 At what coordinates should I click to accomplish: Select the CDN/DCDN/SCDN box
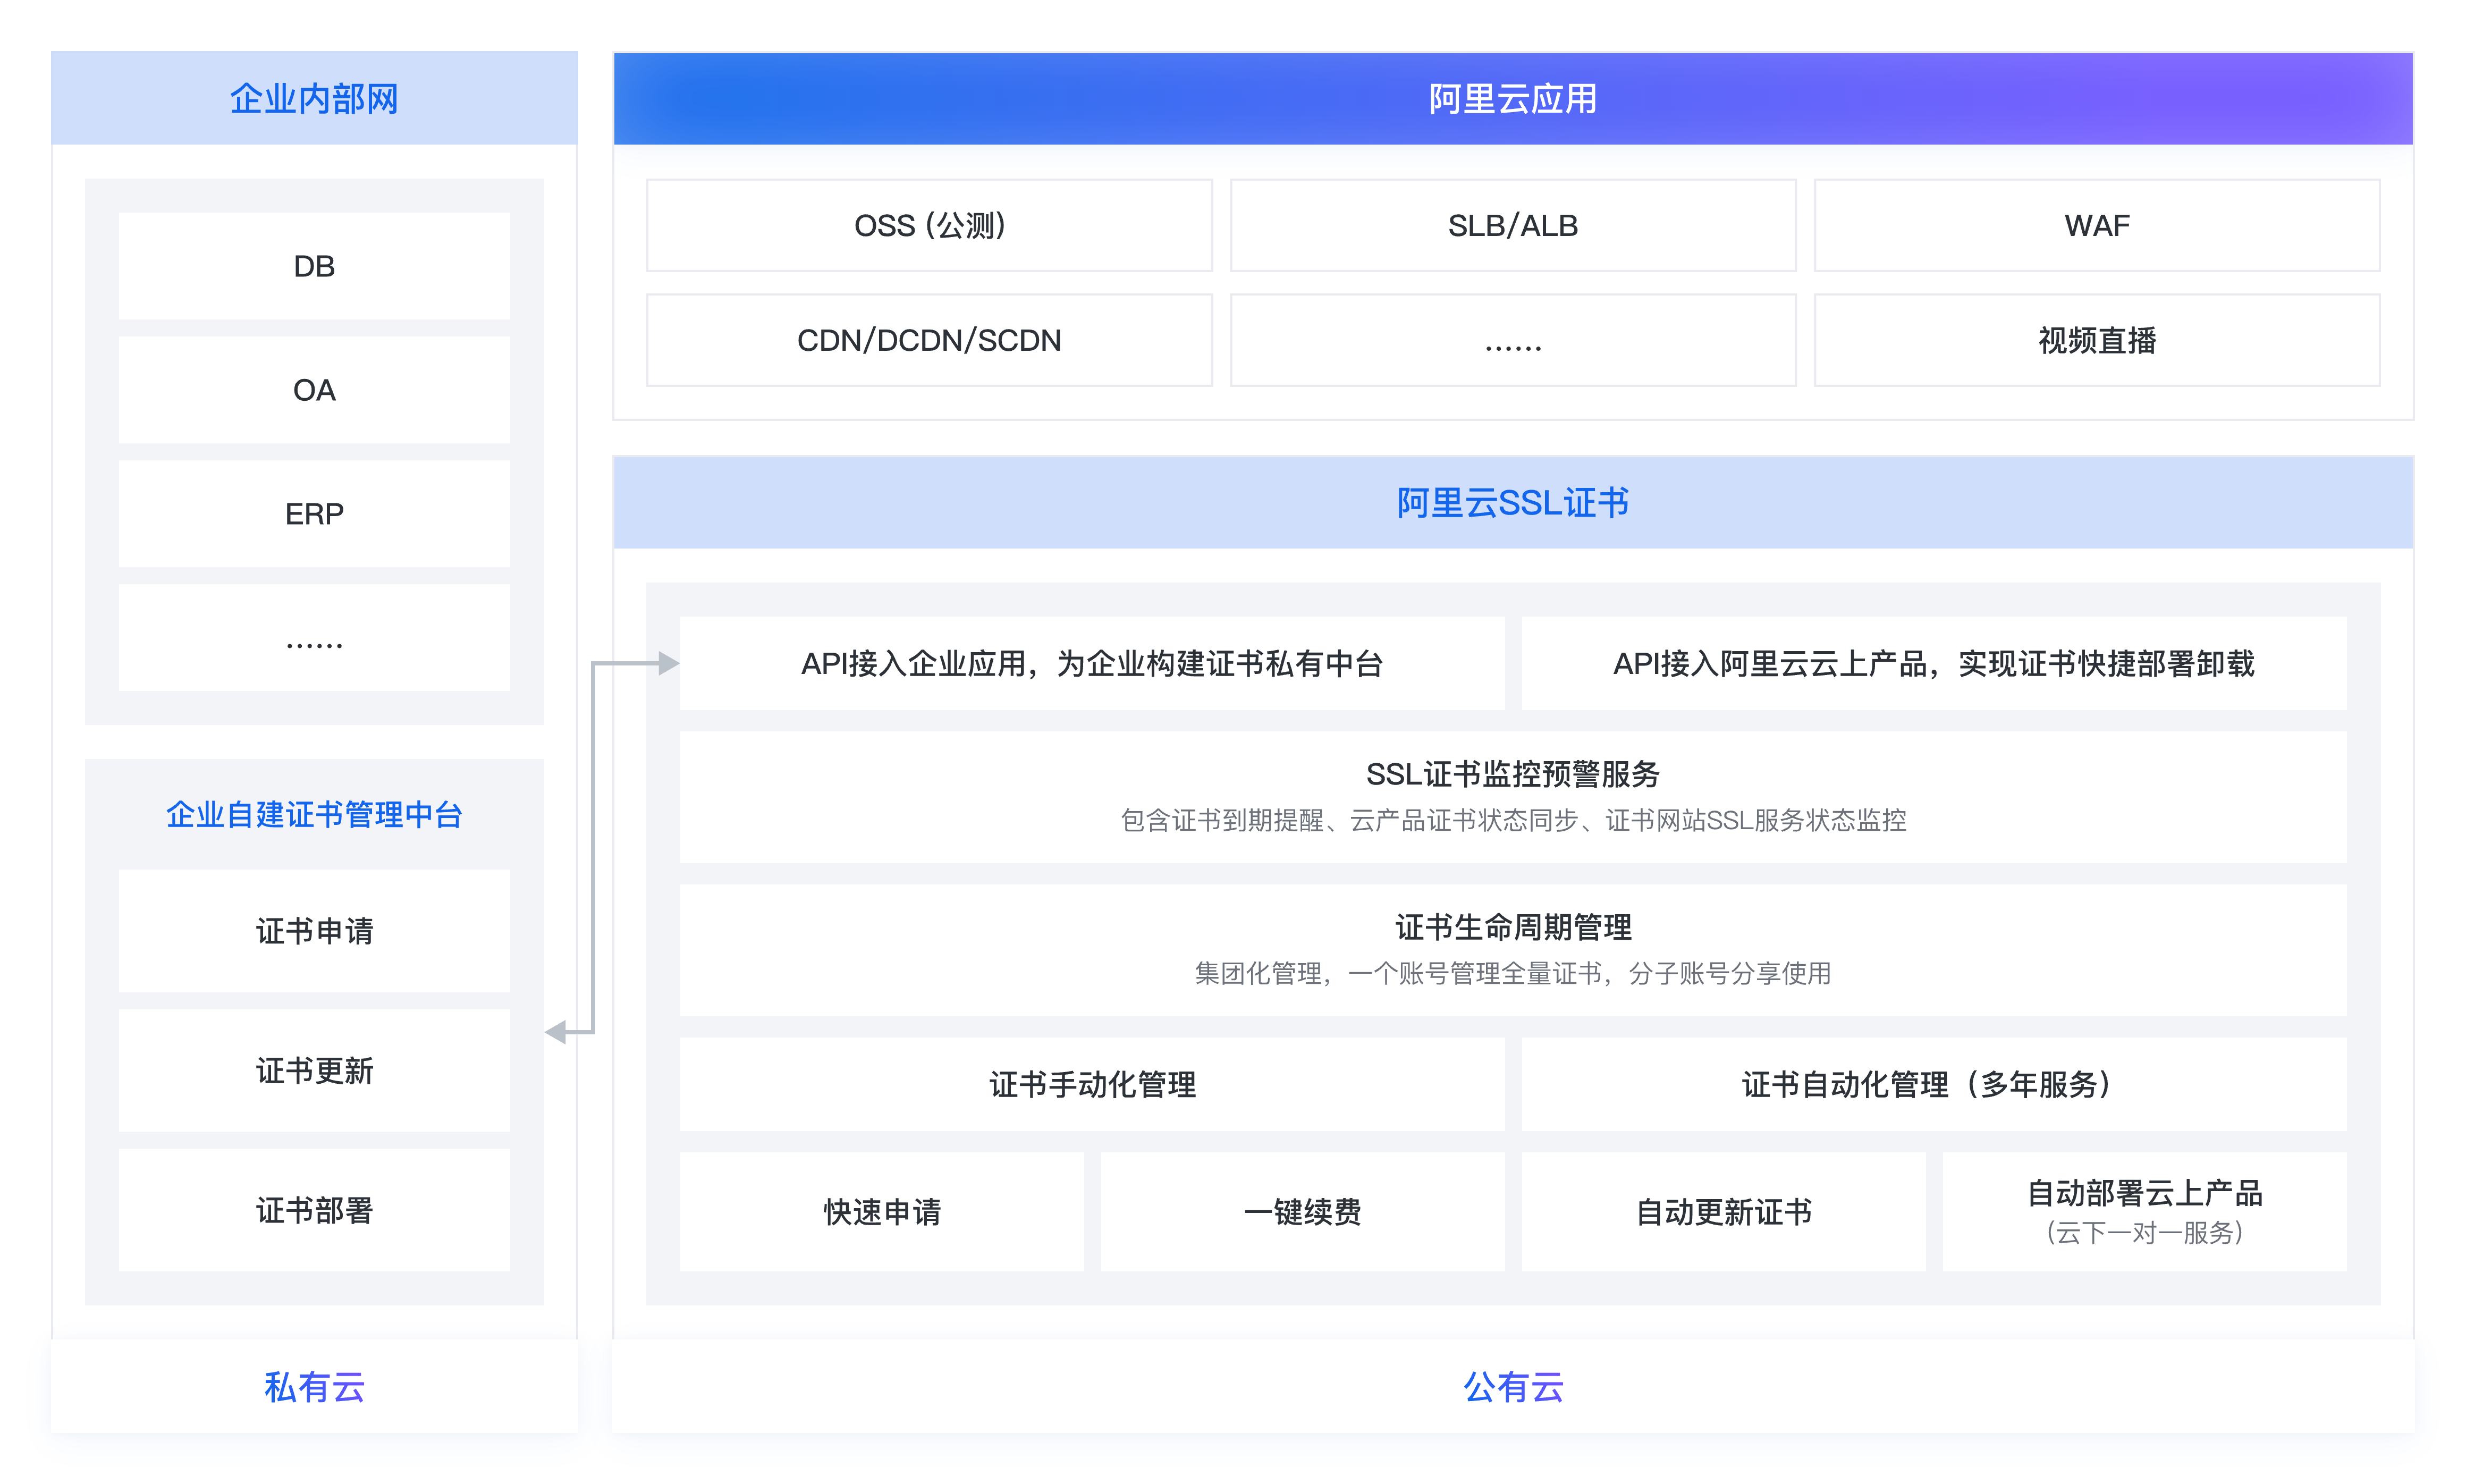[x=928, y=340]
